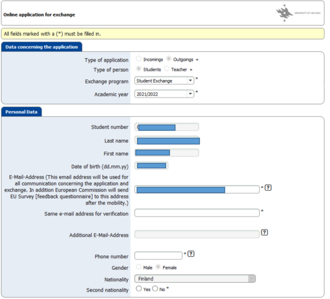Switch to Data concerning the application tab
The image size is (330, 299).
click(x=42, y=47)
